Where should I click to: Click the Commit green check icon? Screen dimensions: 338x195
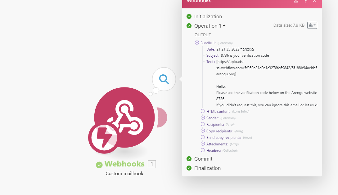189,159
